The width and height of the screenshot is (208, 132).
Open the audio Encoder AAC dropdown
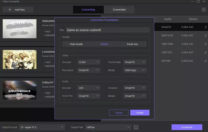point(89,88)
